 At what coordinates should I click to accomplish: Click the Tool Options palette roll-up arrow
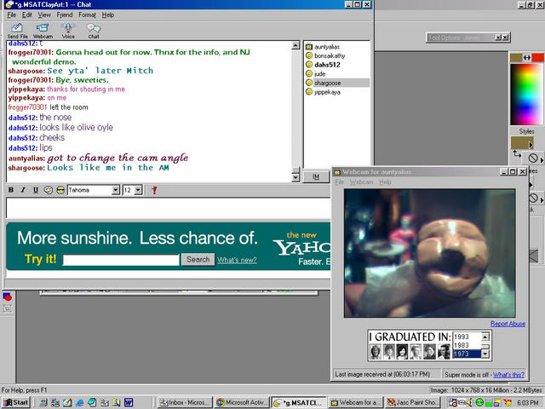click(x=498, y=37)
